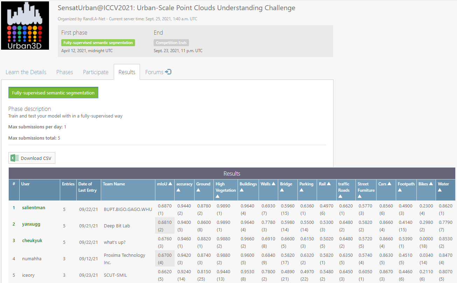
Task: Sort by Ground column arrow
Action: pyautogui.click(x=198, y=190)
